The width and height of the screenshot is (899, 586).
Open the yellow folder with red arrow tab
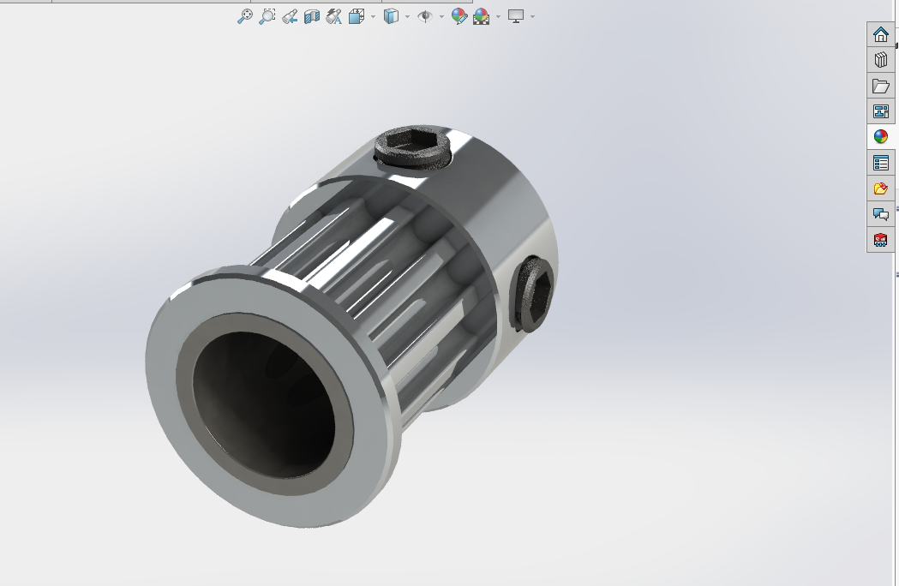(x=881, y=188)
